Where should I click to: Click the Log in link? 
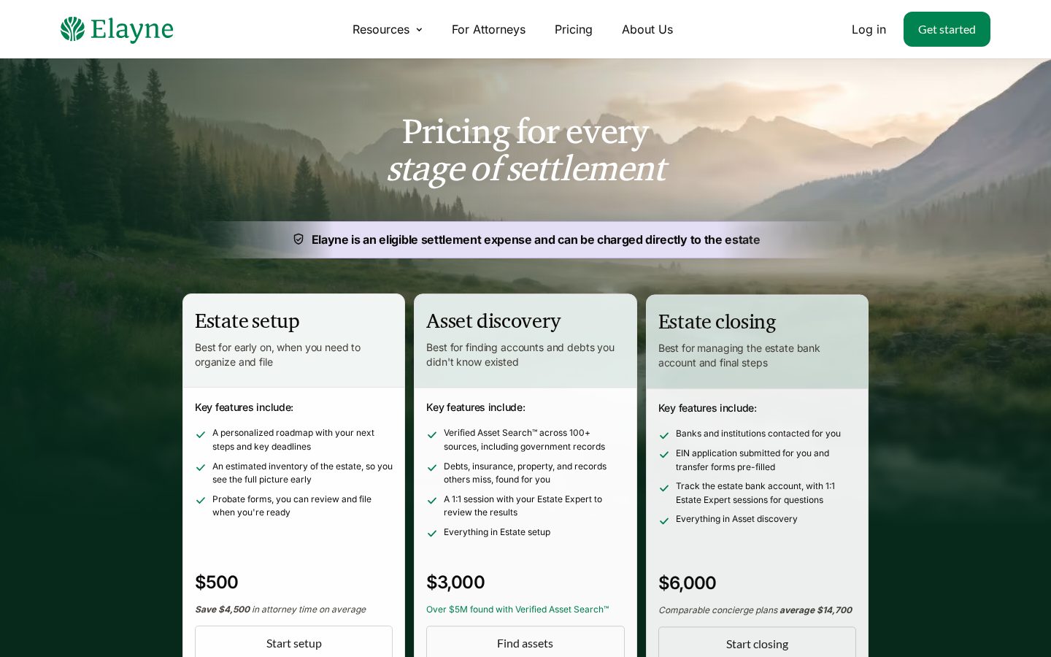[x=869, y=29]
